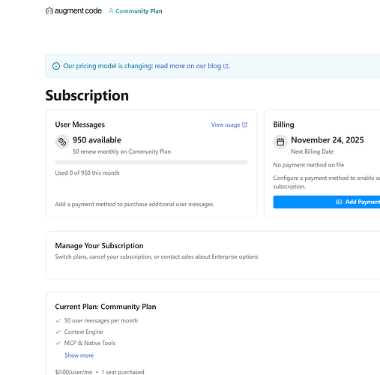Screen dimensions: 380x375
Task: Click the calendar icon beside November 24, 2025
Action: pos(280,142)
